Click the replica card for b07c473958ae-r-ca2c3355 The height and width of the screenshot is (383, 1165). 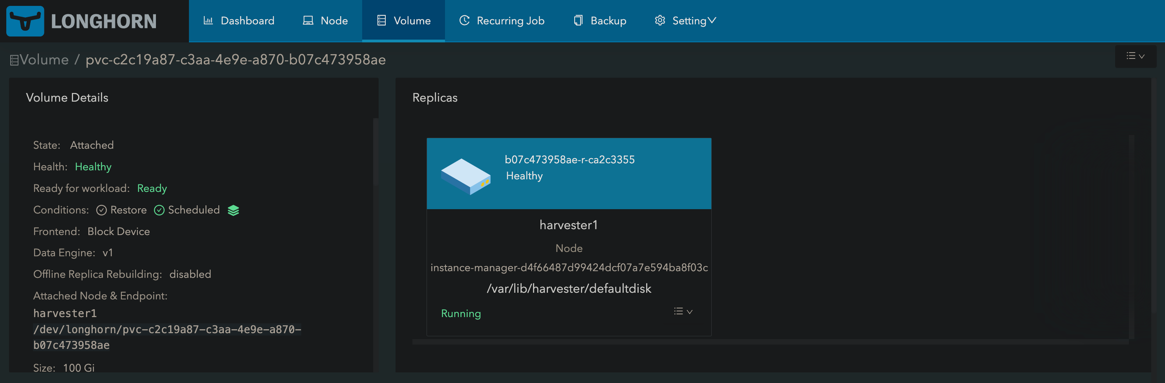point(568,173)
